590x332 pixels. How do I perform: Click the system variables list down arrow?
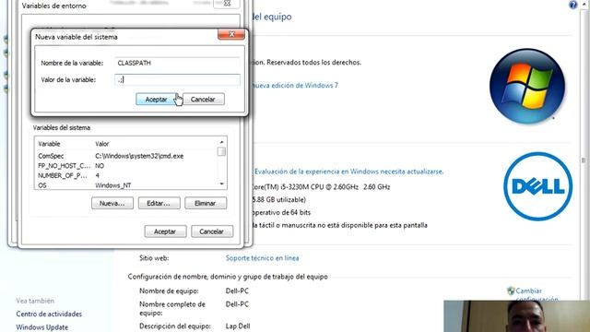pos(221,184)
